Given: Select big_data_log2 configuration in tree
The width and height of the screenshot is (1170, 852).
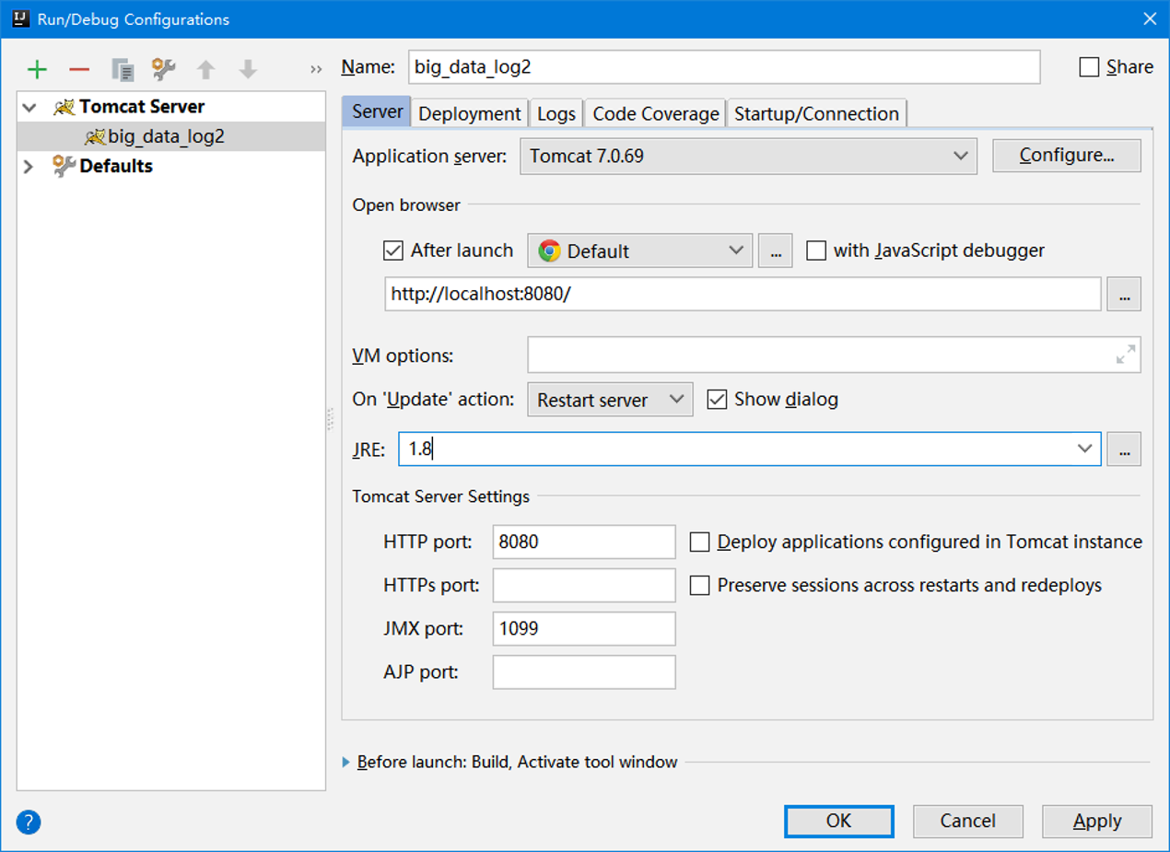Looking at the screenshot, I should (171, 137).
